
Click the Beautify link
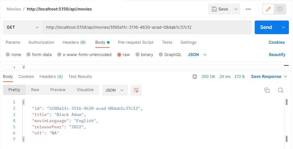(x=277, y=55)
